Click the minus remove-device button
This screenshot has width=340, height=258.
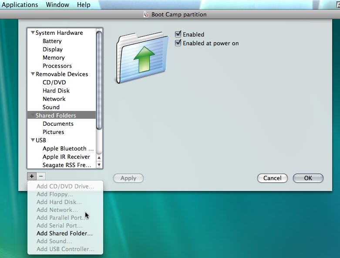[x=41, y=176]
